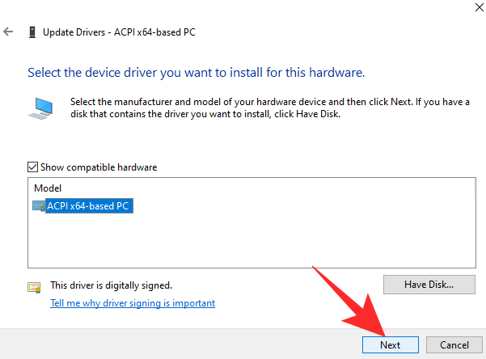Open "Tell me why driver signing is important" link

133,303
